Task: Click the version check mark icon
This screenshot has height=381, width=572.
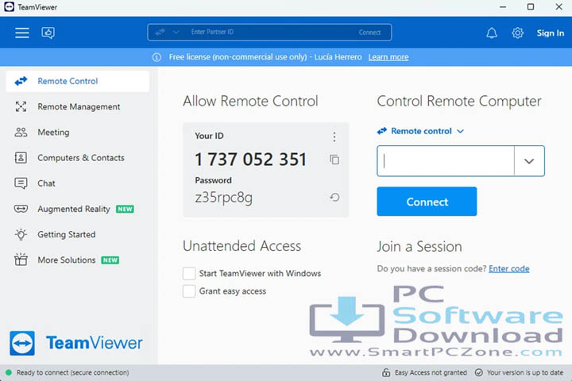Action: (x=478, y=372)
